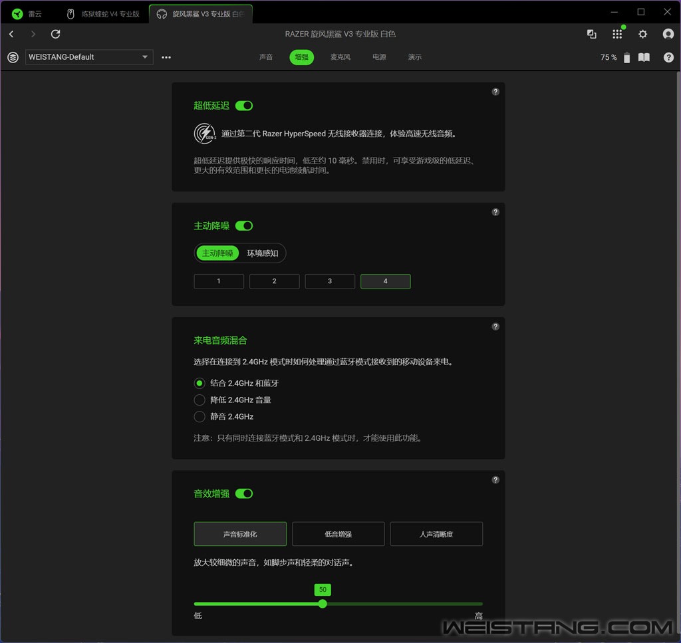Switch to the 电源 tab
This screenshot has height=643, width=681.
379,57
